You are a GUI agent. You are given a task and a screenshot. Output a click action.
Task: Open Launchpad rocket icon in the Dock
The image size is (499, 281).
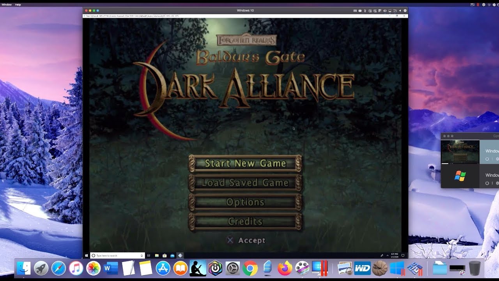pyautogui.click(x=41, y=268)
